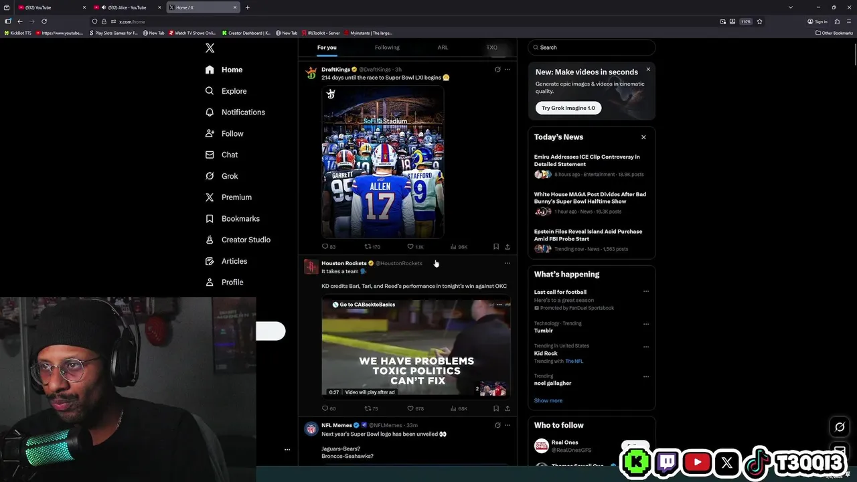Screen dimensions: 857x482
Task: Click the X logo in sidebar
Action: click(x=210, y=48)
